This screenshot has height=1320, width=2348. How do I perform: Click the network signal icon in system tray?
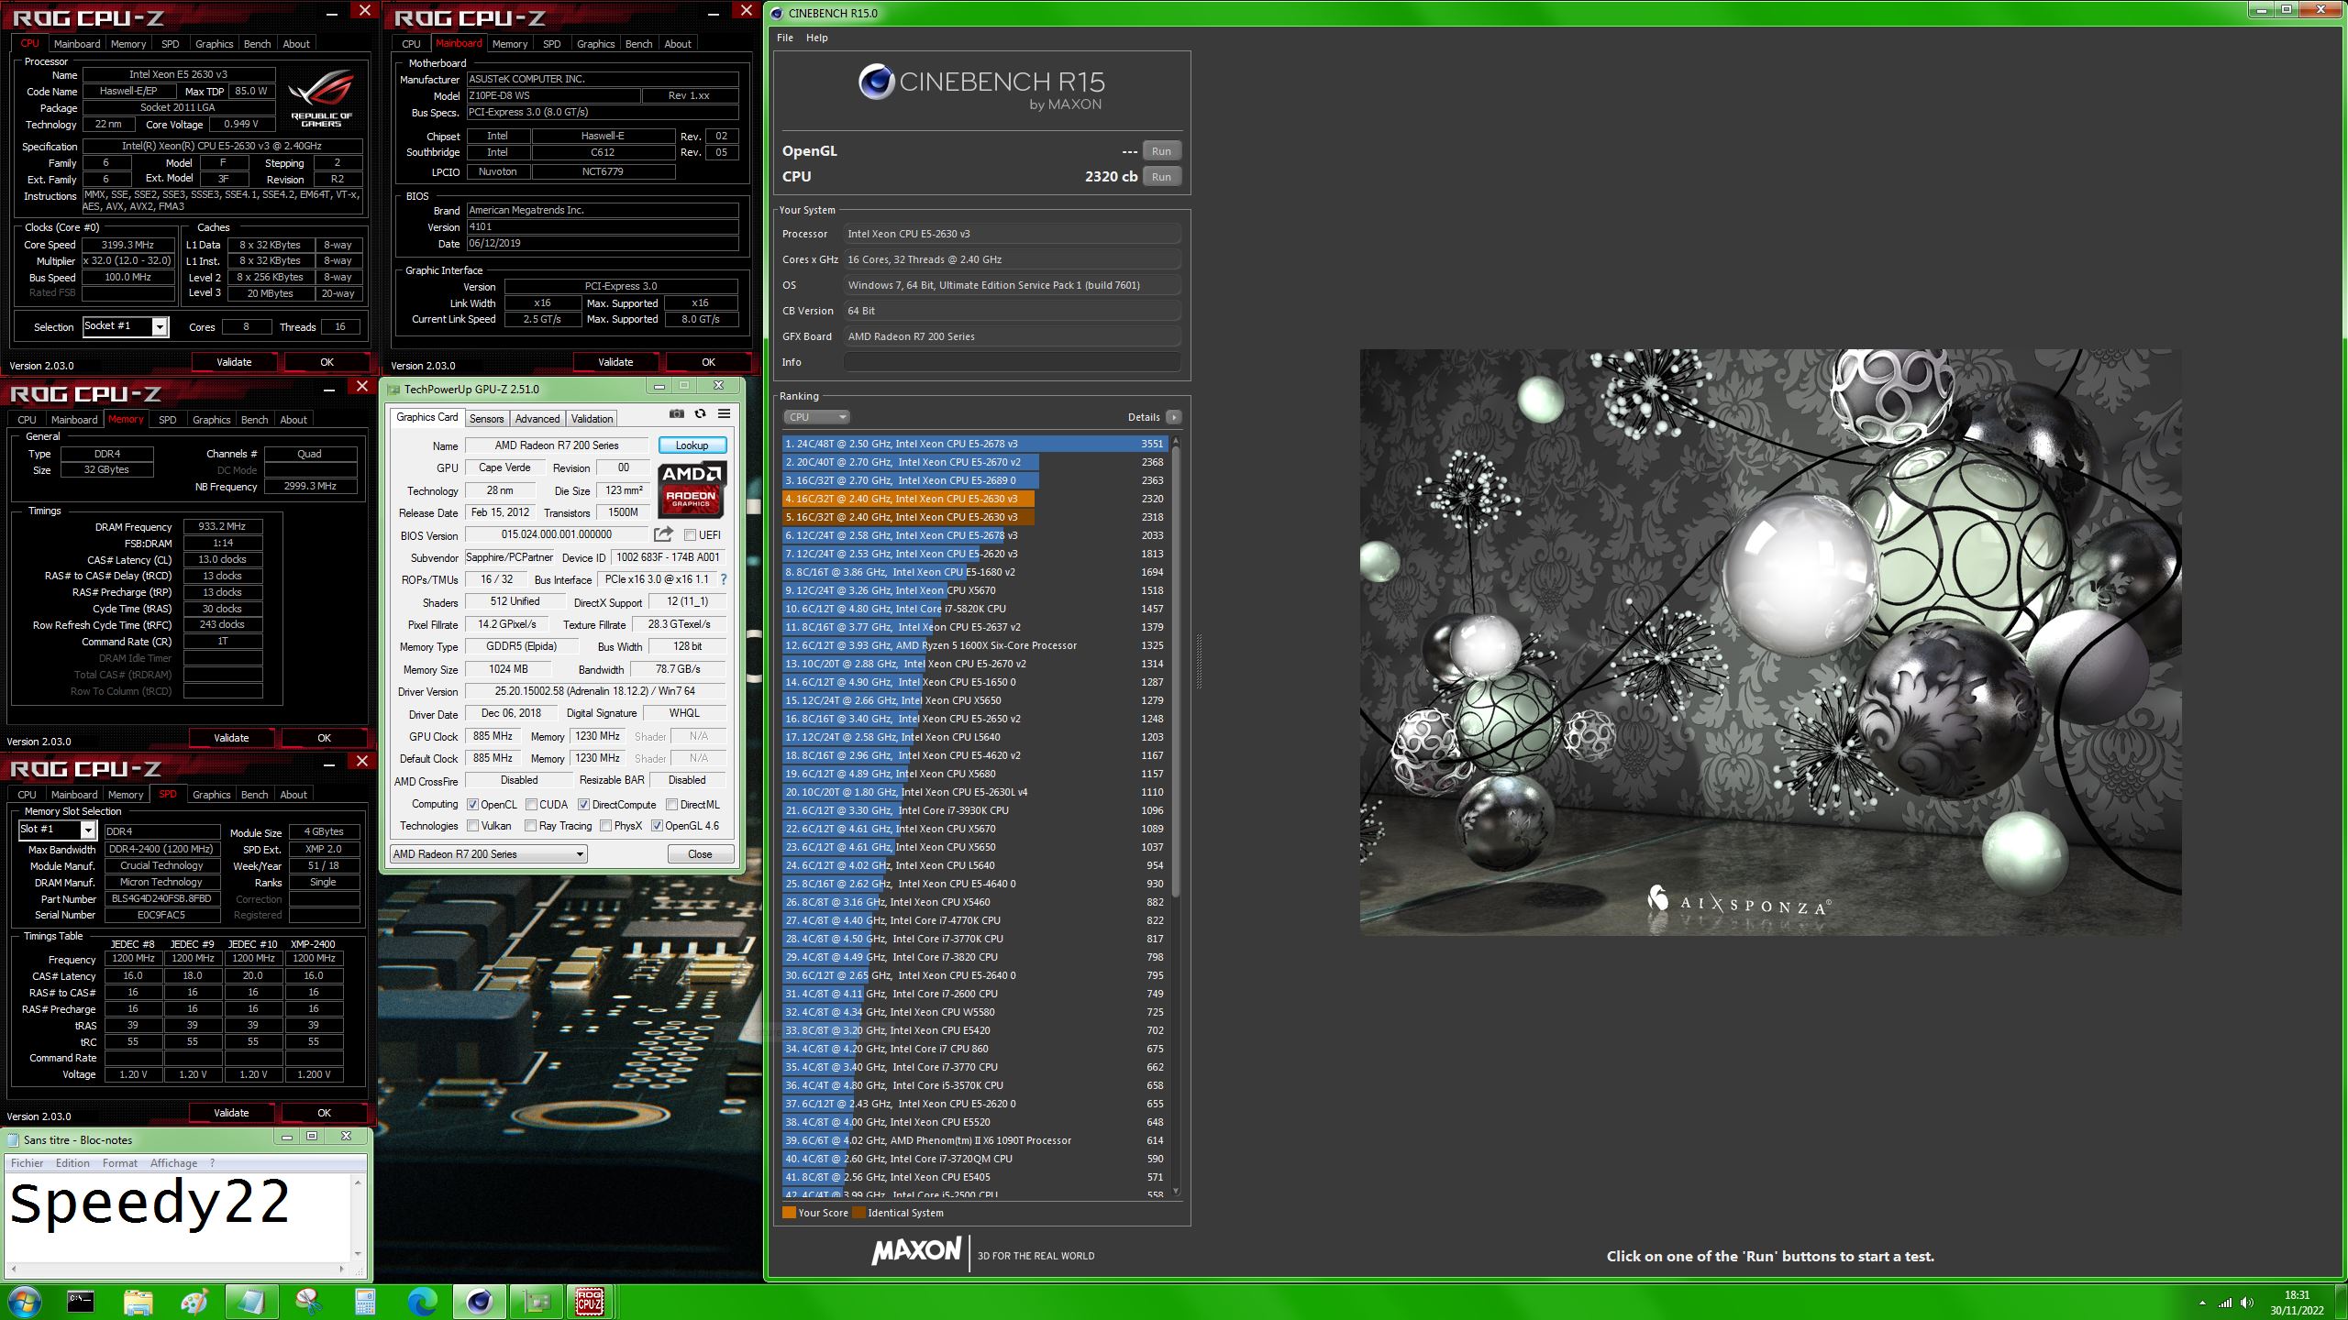[x=2225, y=1302]
